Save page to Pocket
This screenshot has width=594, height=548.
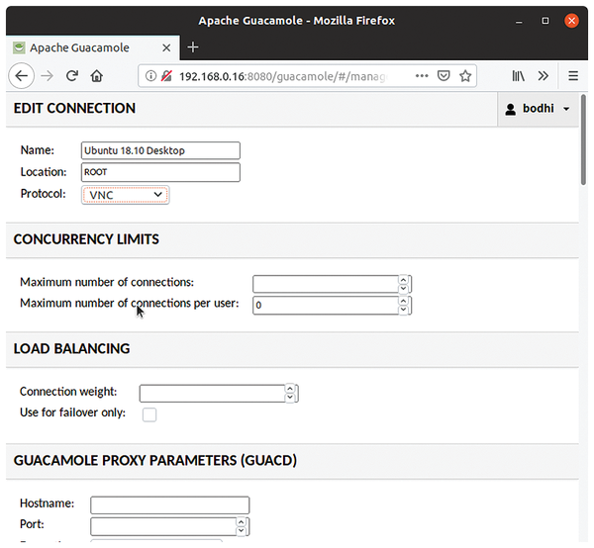click(x=444, y=76)
